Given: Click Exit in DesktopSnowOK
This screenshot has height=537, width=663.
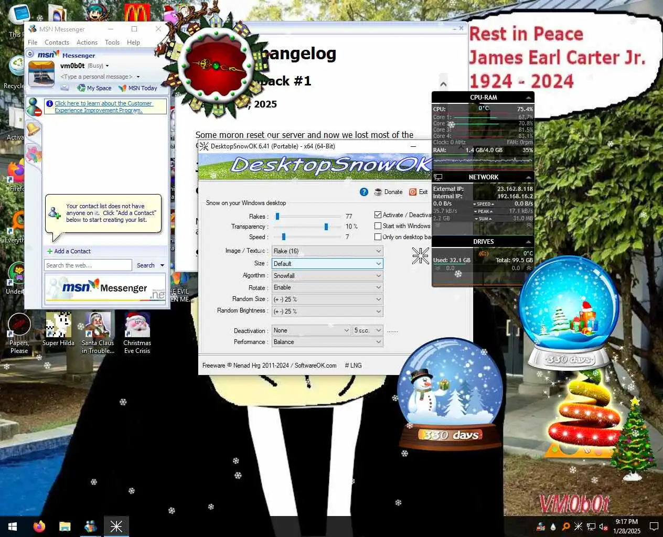Looking at the screenshot, I should (x=418, y=192).
